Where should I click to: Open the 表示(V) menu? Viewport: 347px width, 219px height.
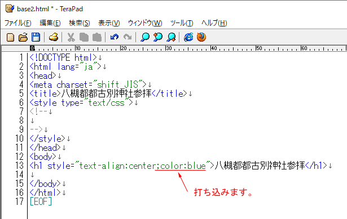(109, 23)
